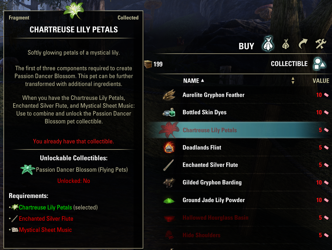This screenshot has width=332, height=250.
Task: Toggle the Name column sort arrow
Action: pyautogui.click(x=202, y=81)
